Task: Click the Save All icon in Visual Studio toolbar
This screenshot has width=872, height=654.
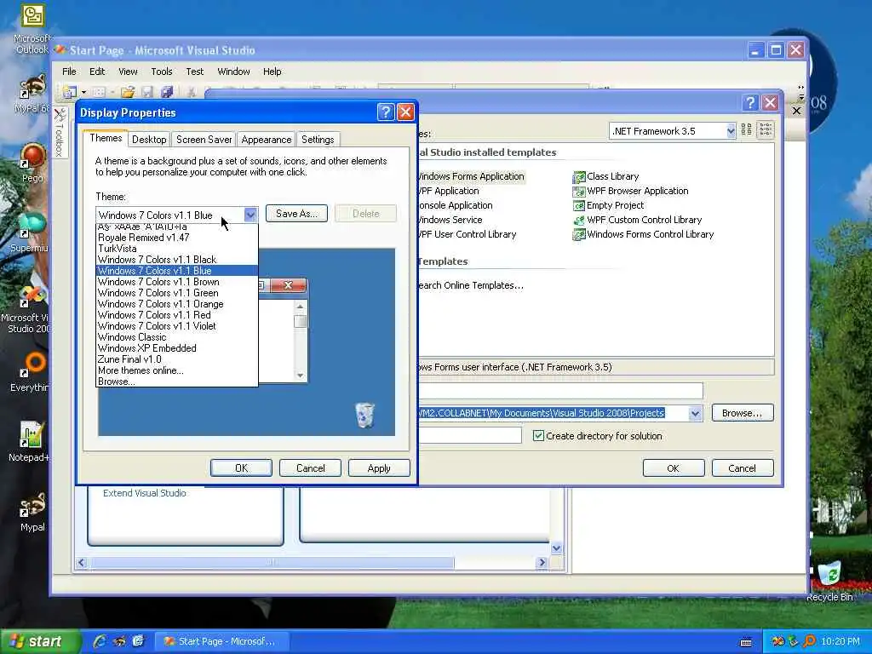Action: point(166,92)
